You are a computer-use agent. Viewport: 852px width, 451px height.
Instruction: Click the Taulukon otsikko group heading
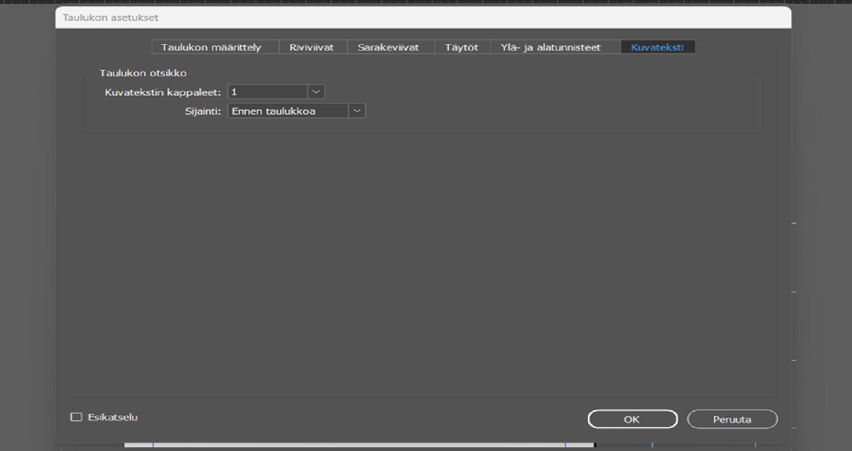click(x=143, y=73)
